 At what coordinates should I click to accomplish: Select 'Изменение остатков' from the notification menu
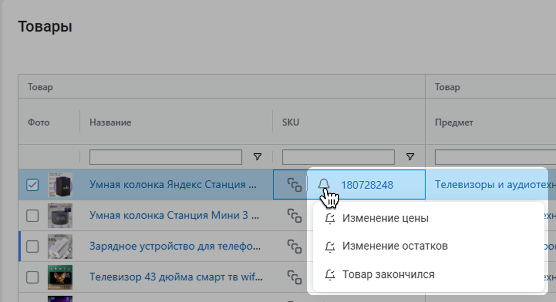pos(395,246)
